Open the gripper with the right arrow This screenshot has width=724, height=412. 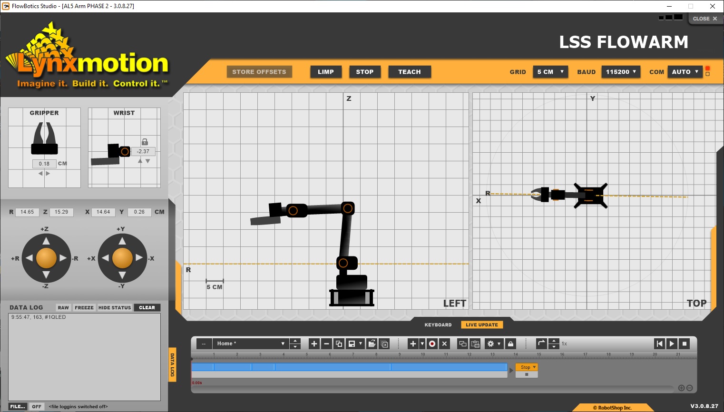[48, 174]
